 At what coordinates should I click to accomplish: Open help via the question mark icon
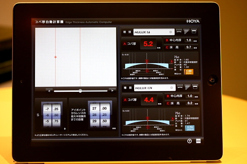pos(189,141)
